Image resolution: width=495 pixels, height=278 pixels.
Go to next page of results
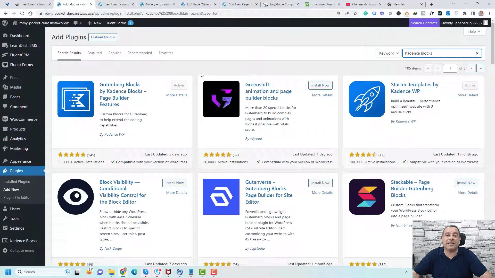click(x=471, y=68)
